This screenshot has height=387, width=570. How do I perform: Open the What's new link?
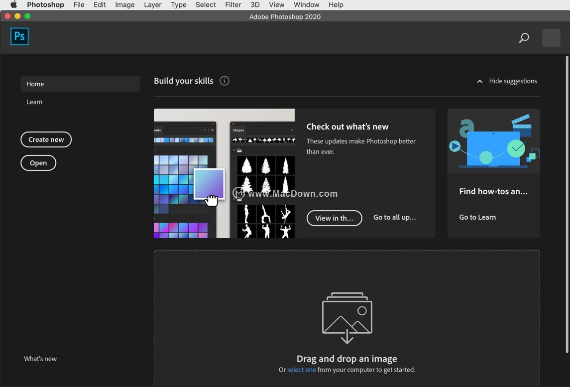[40, 359]
